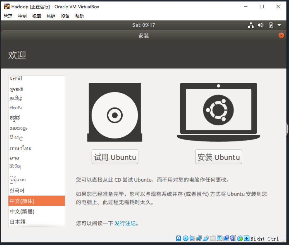Click the 安装 Ubuntu button
Viewport: 289px width, 245px height.
click(x=219, y=157)
